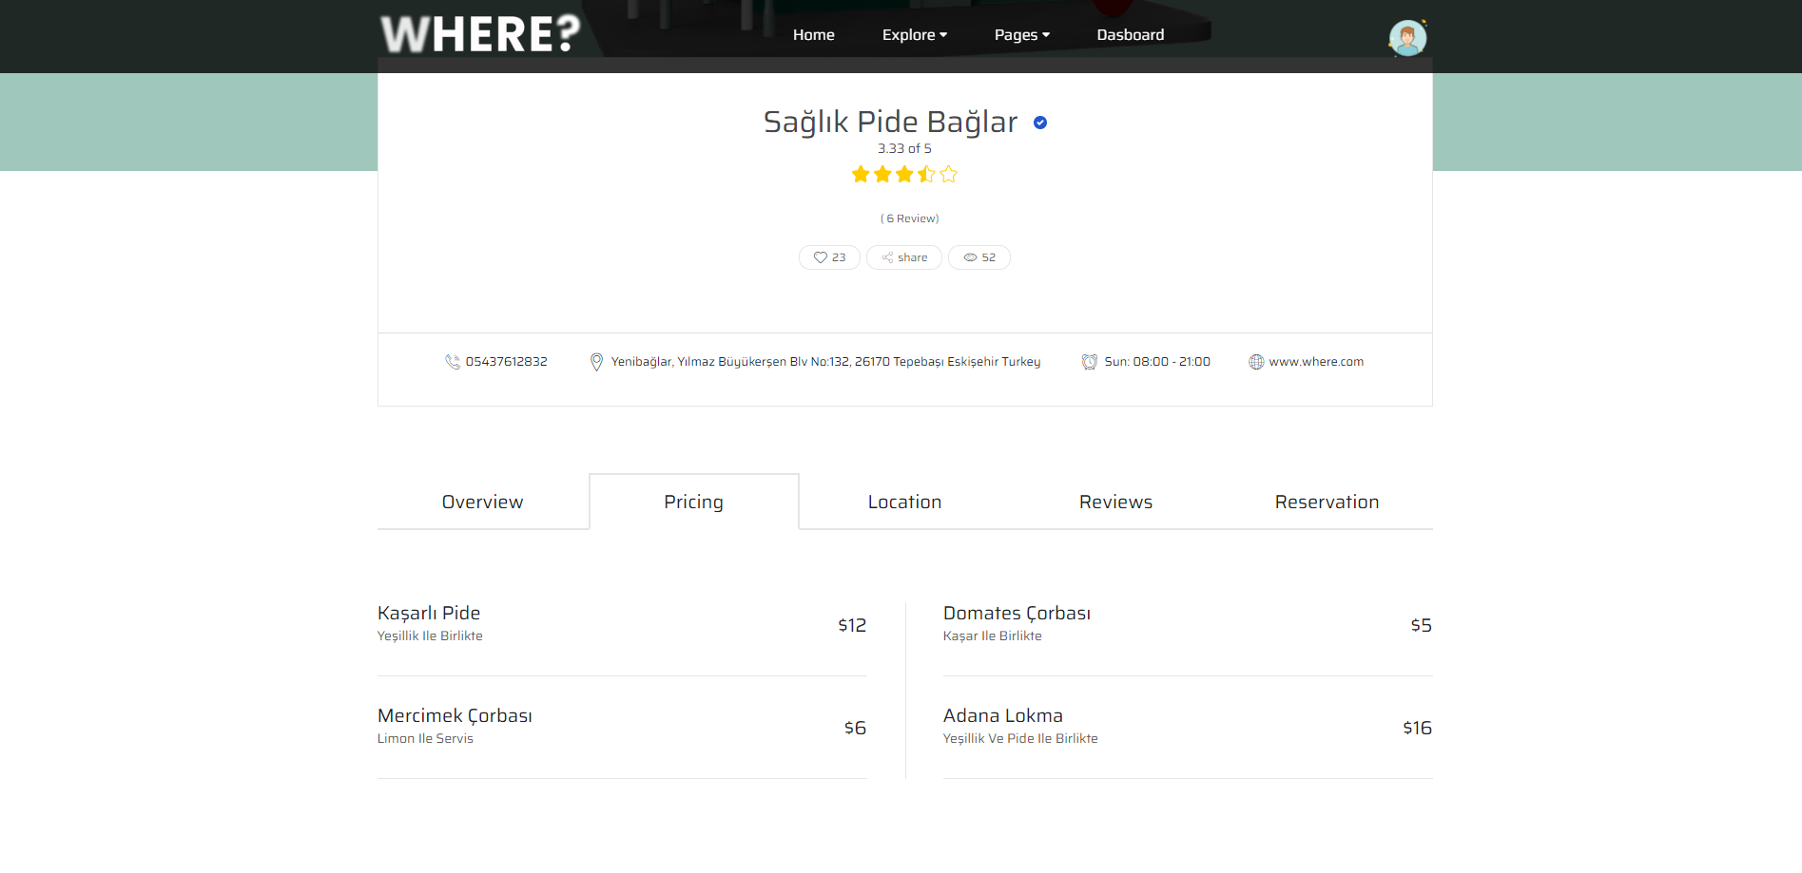This screenshot has height=873, width=1802.
Task: Click the Sağlık Pide Bağlar title
Action: 891,122
